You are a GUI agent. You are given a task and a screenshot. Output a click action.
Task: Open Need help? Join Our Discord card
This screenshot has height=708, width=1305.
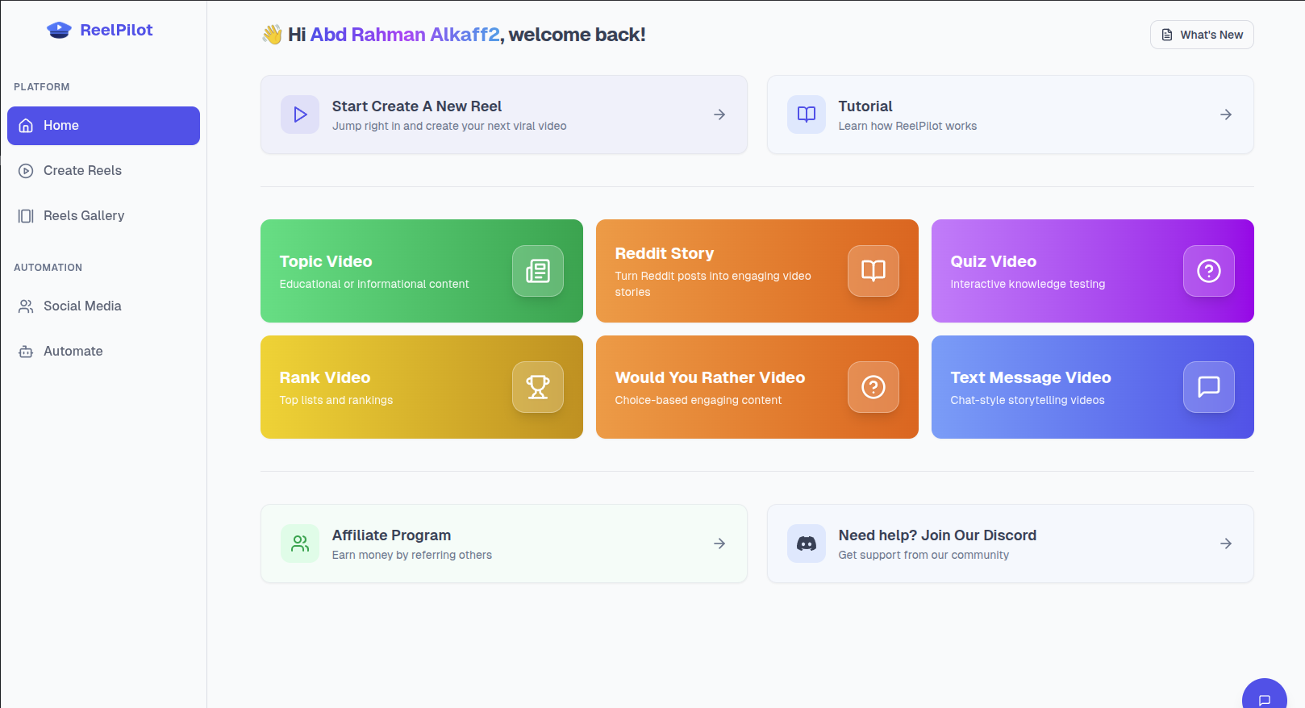tap(1011, 543)
